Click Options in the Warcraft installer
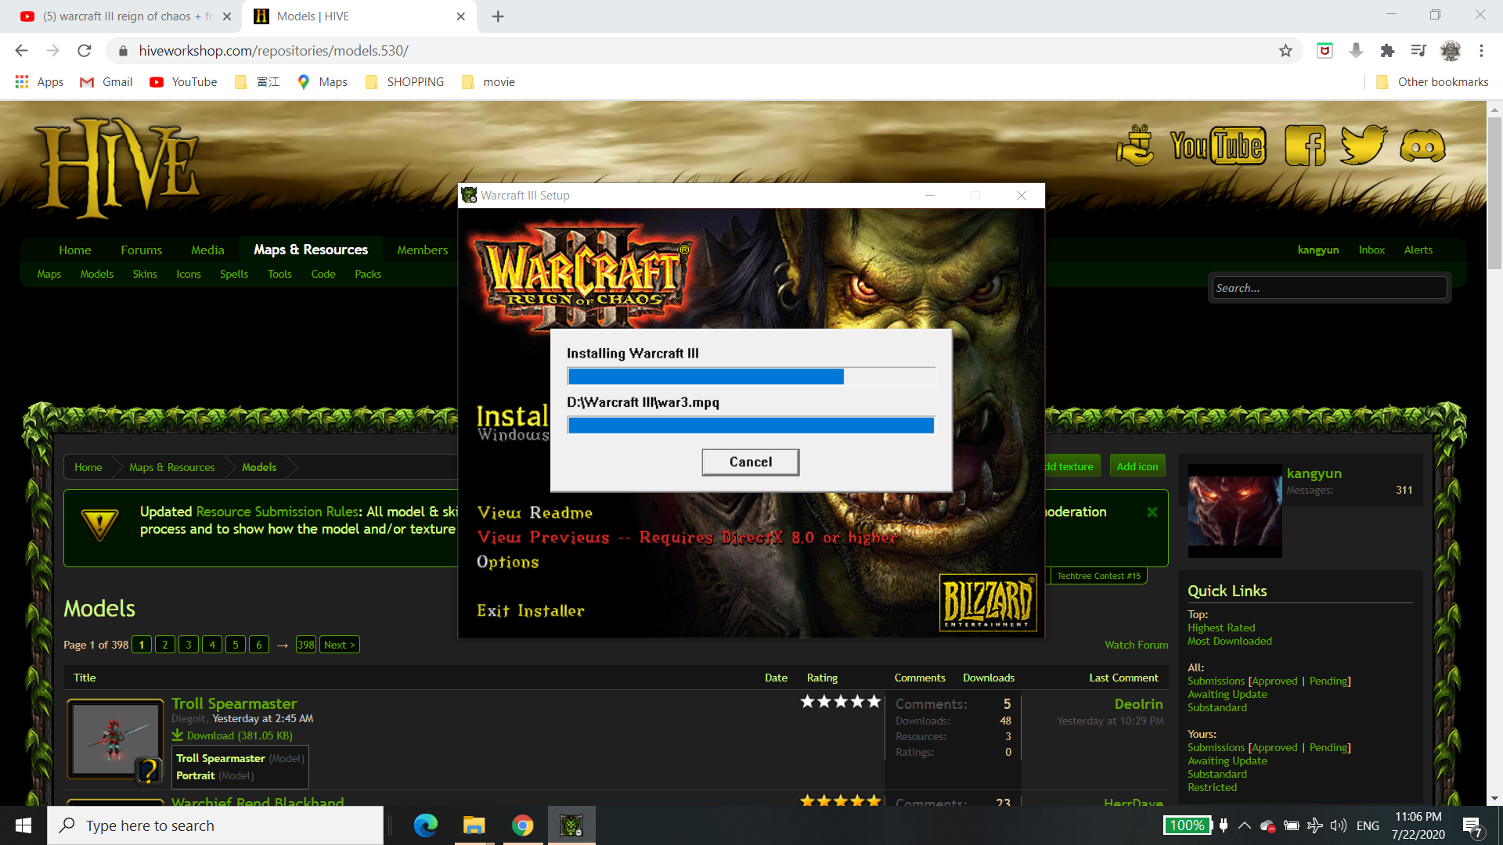 point(508,562)
